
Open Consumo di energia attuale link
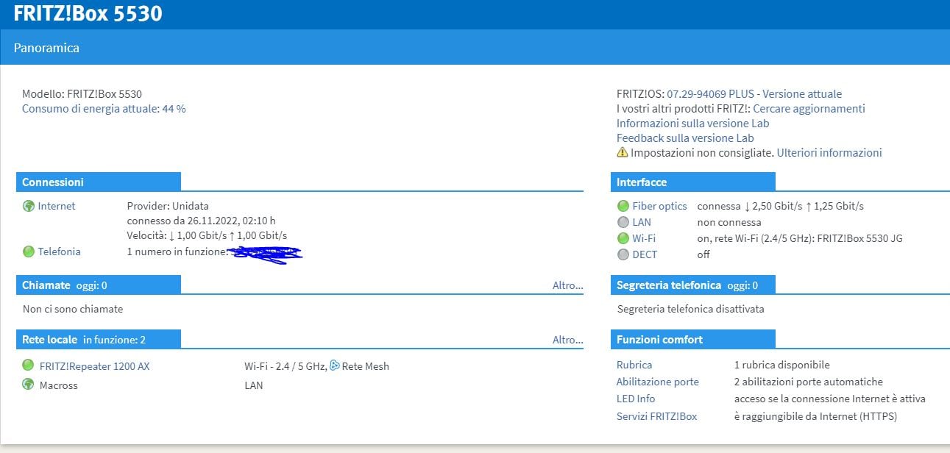104,109
